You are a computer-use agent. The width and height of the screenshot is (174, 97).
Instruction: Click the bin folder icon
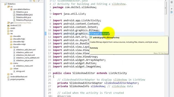pyautogui.click(x=8, y=31)
